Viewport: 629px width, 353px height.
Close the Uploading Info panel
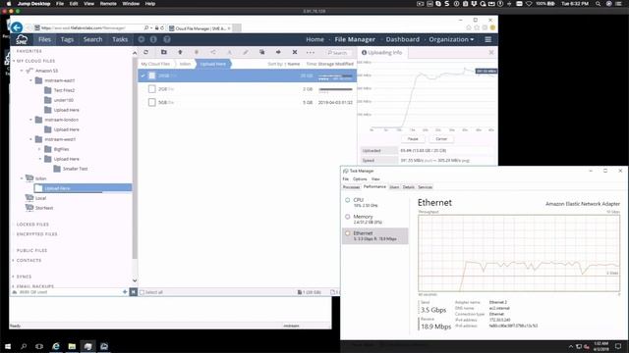click(x=491, y=52)
